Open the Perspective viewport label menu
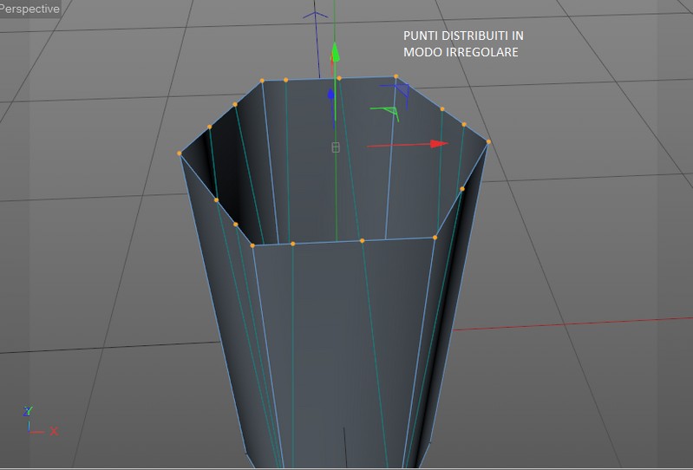The height and width of the screenshot is (470, 693). pos(29,9)
